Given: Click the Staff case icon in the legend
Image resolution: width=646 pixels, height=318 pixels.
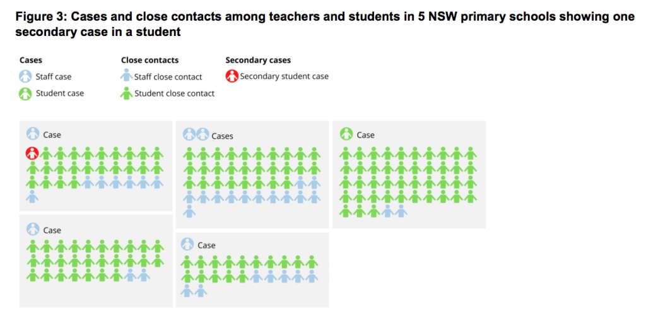Looking at the screenshot, I should [x=25, y=77].
